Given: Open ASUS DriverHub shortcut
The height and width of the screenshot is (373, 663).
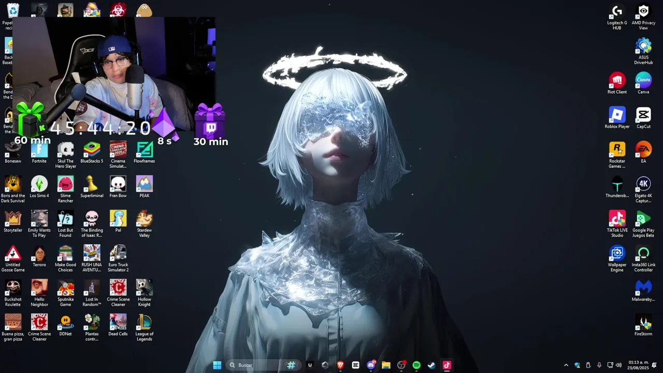Looking at the screenshot, I should [x=643, y=52].
